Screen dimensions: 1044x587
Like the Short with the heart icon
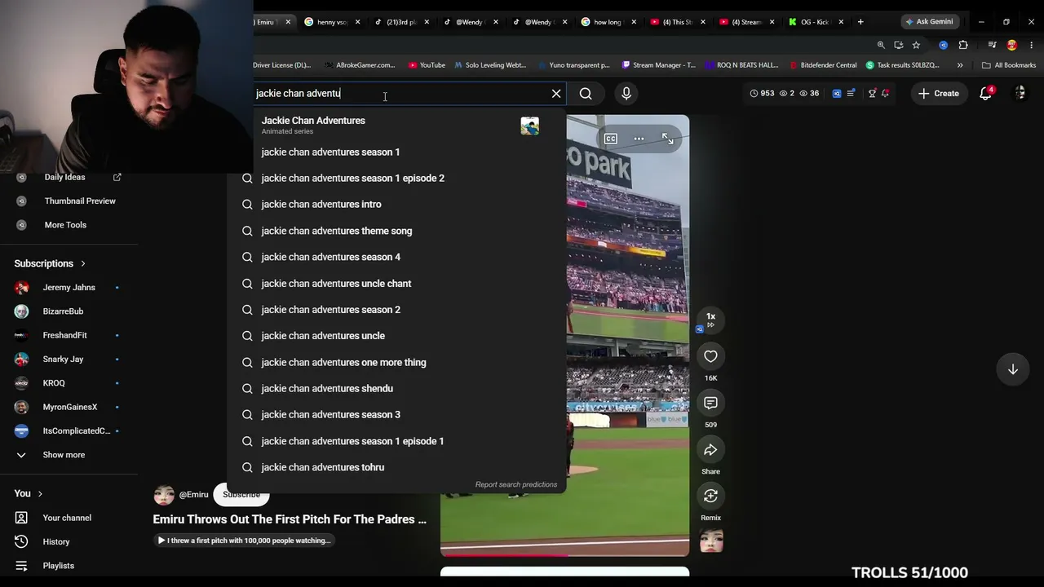coord(710,356)
